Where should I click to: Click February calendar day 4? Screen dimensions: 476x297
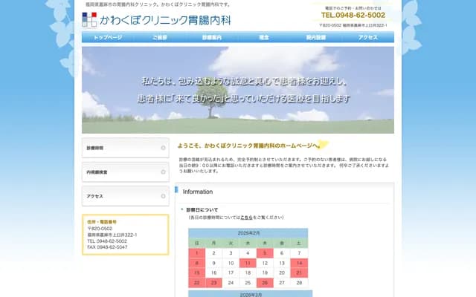point(248,253)
